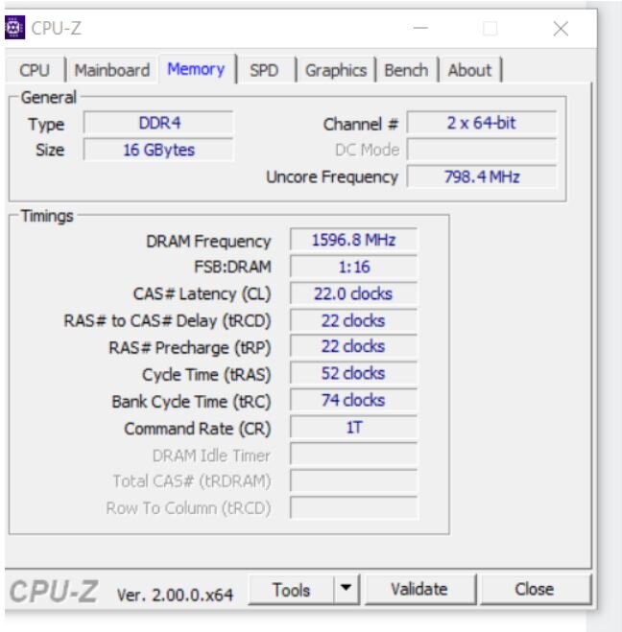
Task: Click the Uncore Frequency label
Action: click(x=332, y=177)
